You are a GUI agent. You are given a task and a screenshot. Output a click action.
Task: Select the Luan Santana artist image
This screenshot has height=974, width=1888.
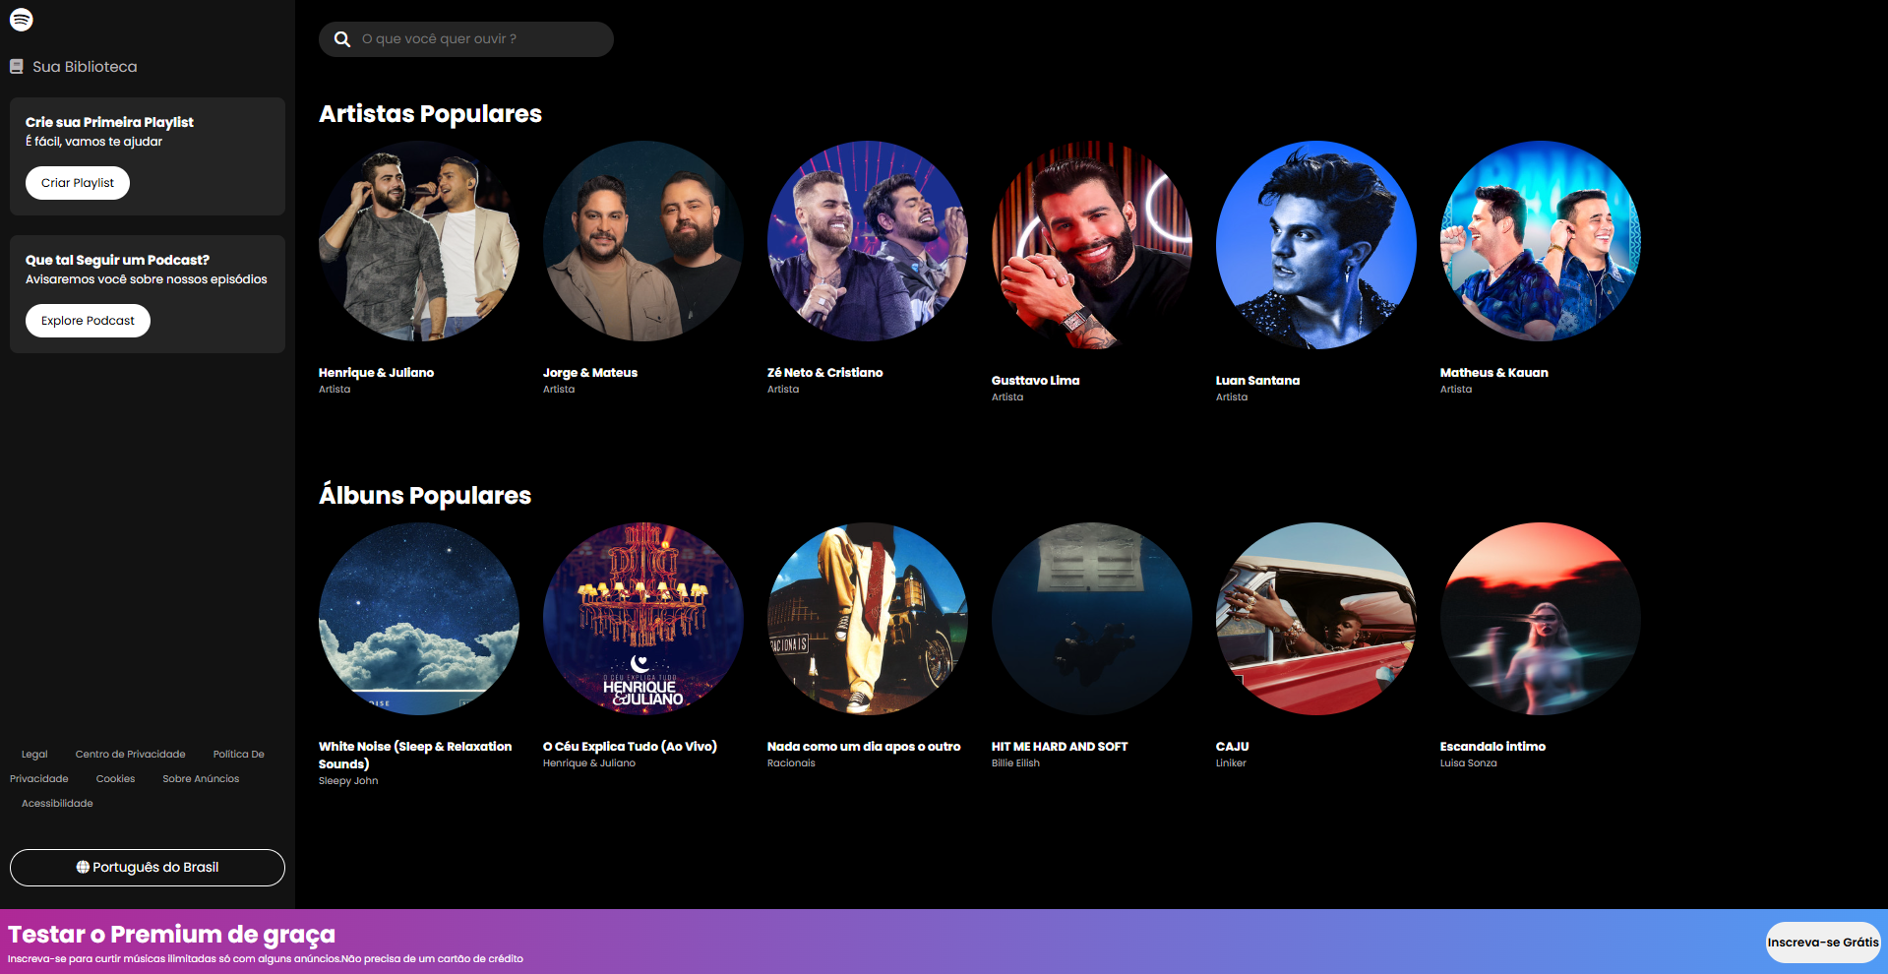pyautogui.click(x=1316, y=245)
